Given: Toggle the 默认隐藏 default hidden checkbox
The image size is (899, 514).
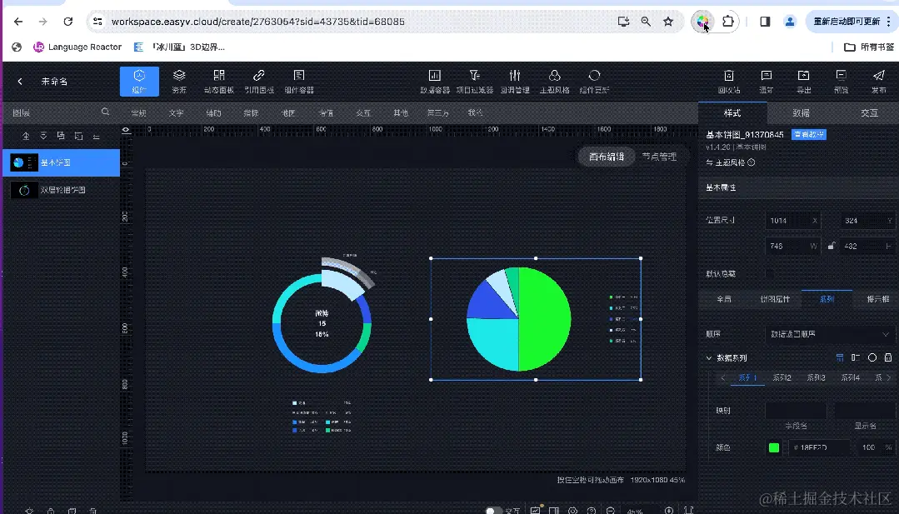Looking at the screenshot, I should click(769, 274).
